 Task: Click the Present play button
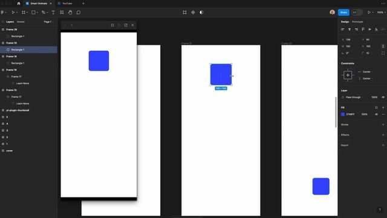point(369,12)
